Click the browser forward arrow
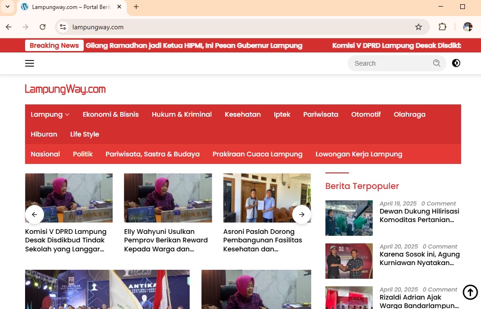Screen dimensions: 481x309 click(26, 27)
